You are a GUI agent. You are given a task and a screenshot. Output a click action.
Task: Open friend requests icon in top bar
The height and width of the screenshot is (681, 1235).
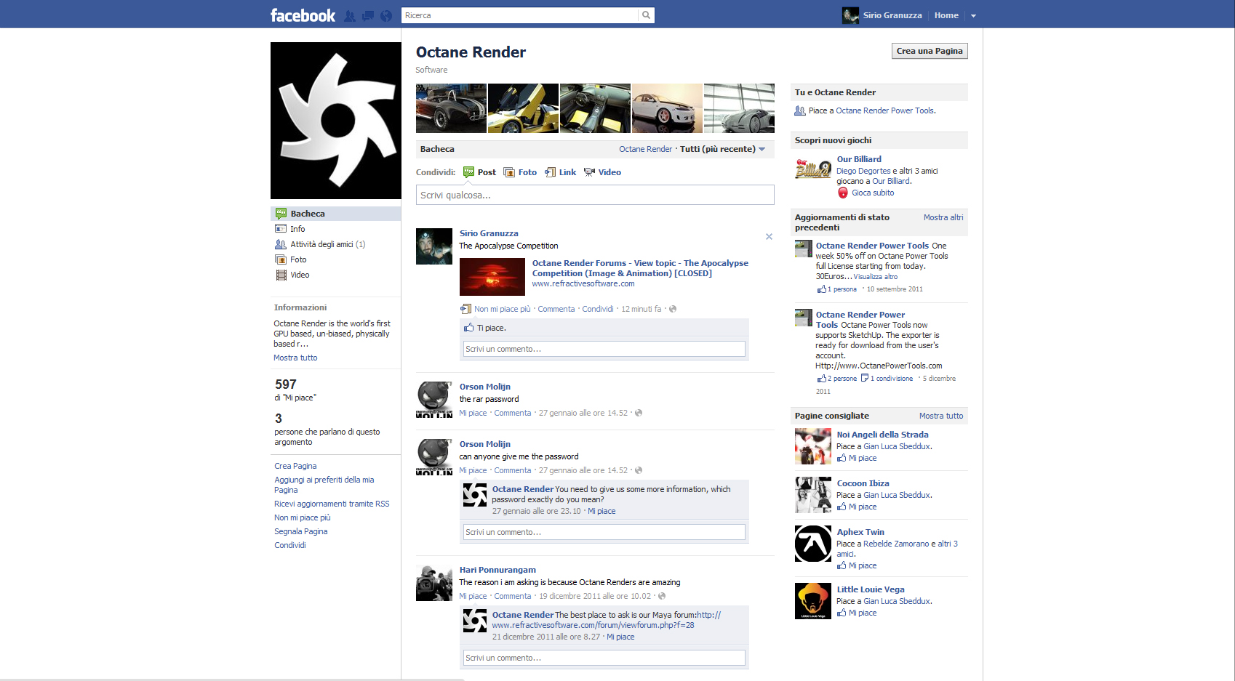(350, 15)
